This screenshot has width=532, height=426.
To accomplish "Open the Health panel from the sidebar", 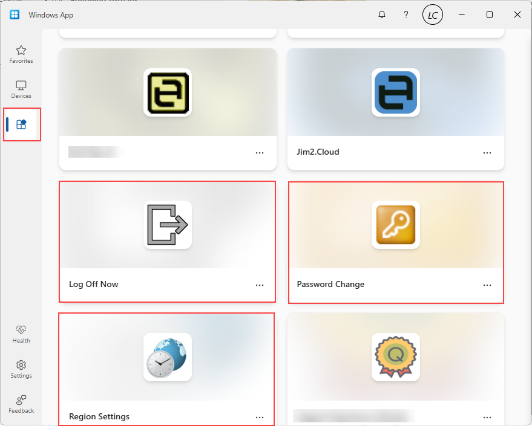I will coord(21,334).
